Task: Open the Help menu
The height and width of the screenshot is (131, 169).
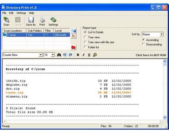Action: tap(31, 13)
